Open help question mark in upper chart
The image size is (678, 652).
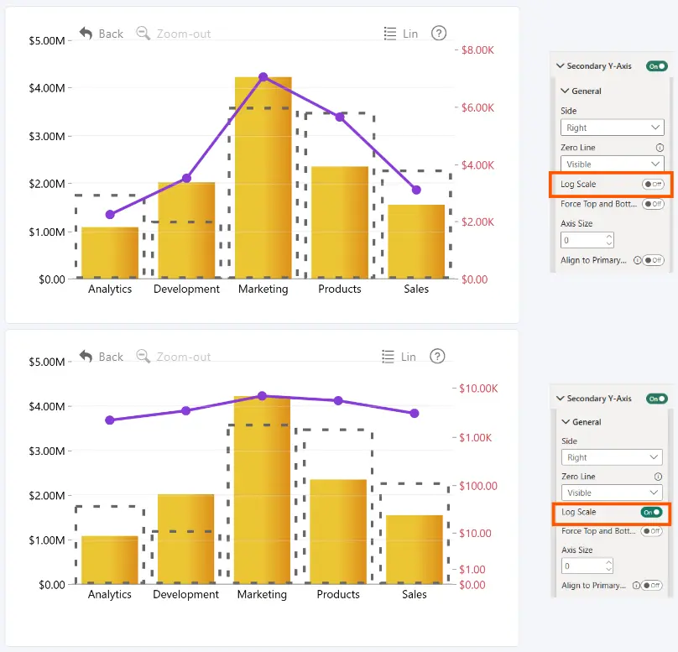tap(439, 34)
